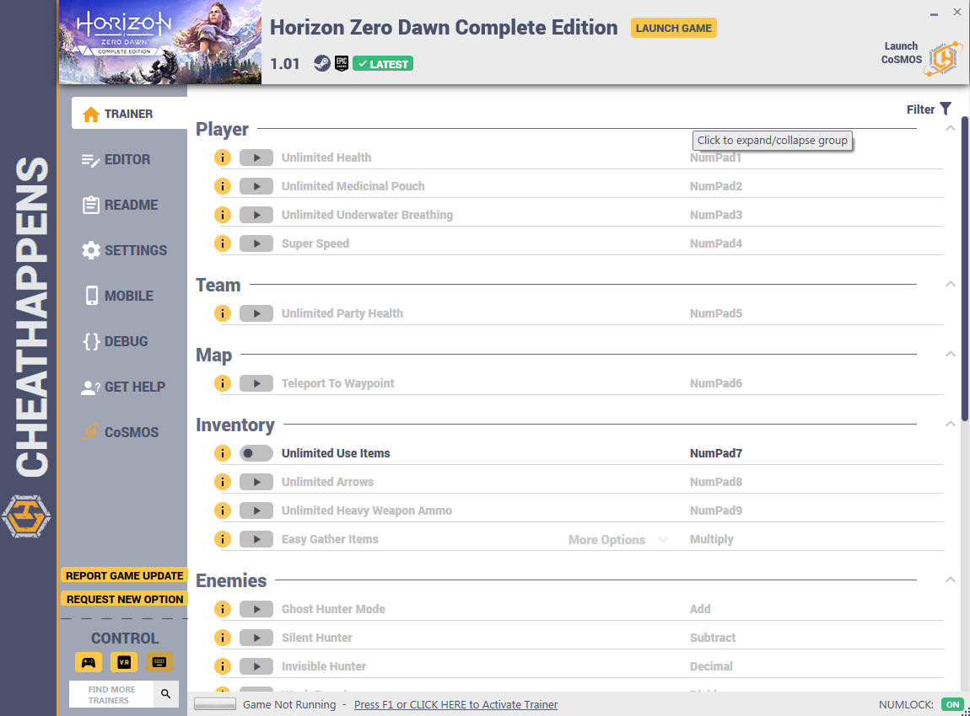Minimize the trainer window

pos(934,13)
